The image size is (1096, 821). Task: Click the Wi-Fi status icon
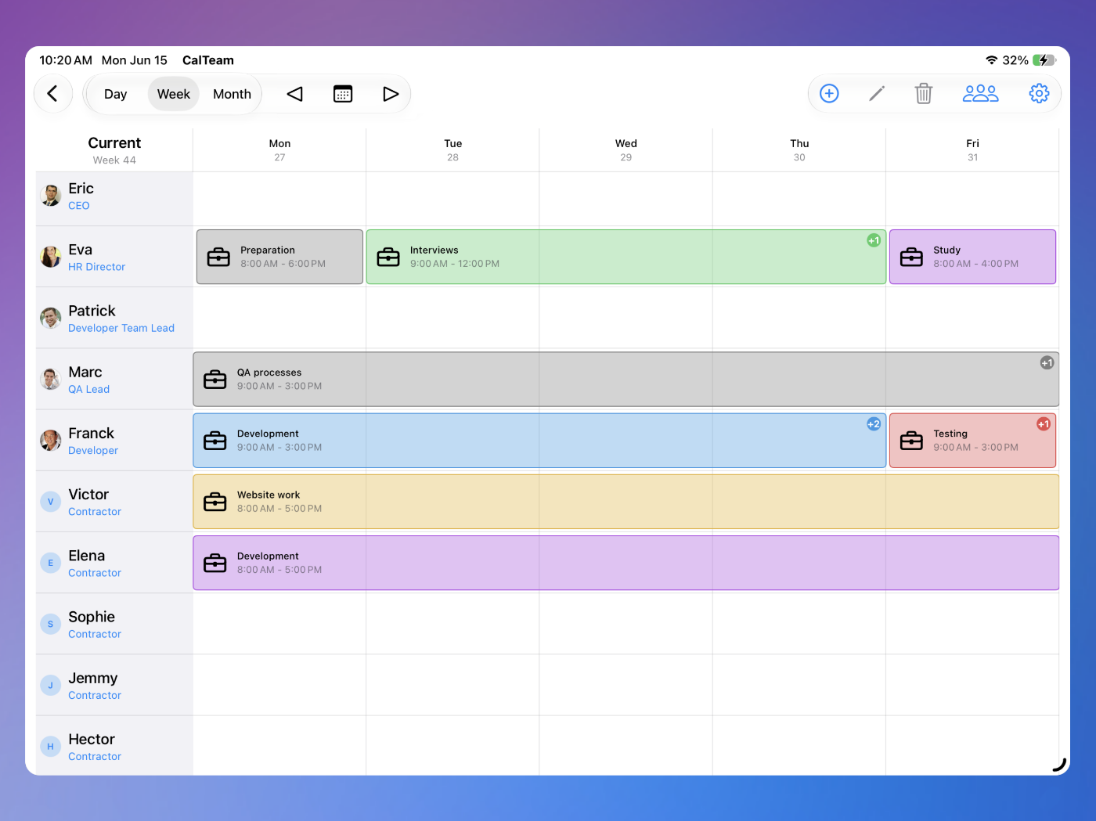coord(991,60)
